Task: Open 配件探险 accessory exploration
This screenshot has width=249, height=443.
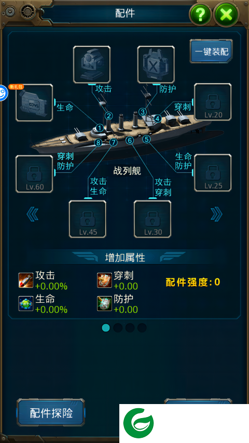Action: pyautogui.click(x=51, y=412)
